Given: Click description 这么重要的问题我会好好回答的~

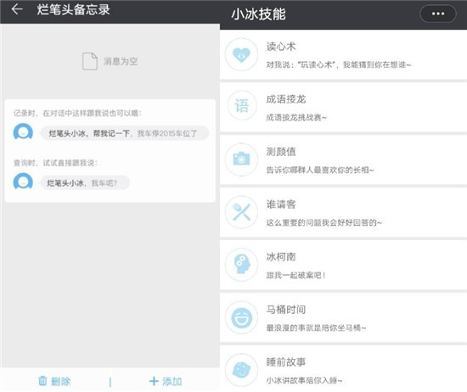Looking at the screenshot, I should [x=324, y=222].
